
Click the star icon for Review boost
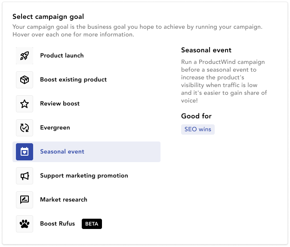25,104
